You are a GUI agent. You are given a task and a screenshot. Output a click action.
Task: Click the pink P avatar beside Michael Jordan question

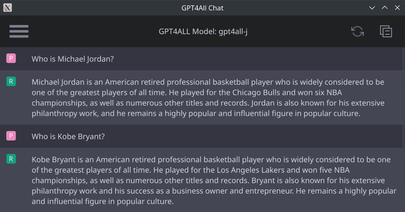click(x=11, y=59)
